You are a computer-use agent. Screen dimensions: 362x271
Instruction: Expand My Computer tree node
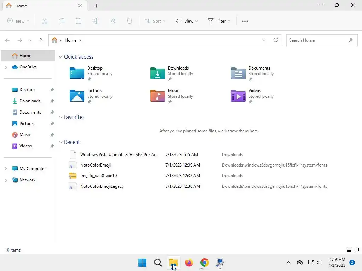[x=6, y=169]
